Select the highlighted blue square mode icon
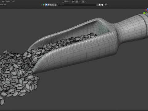 pyautogui.click(x=46, y=5)
